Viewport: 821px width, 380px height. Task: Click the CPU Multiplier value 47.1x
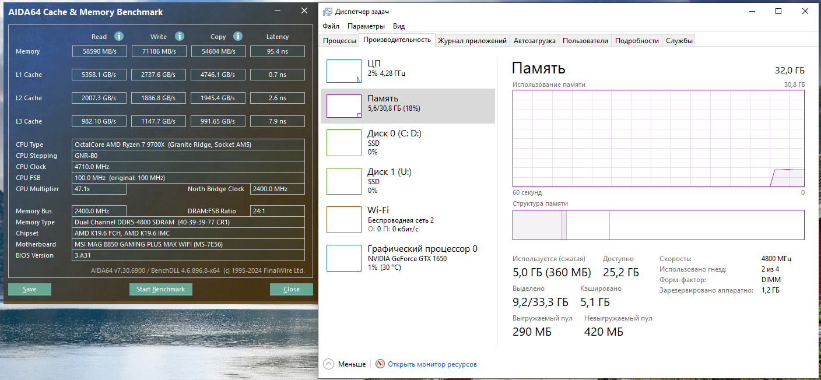click(99, 189)
